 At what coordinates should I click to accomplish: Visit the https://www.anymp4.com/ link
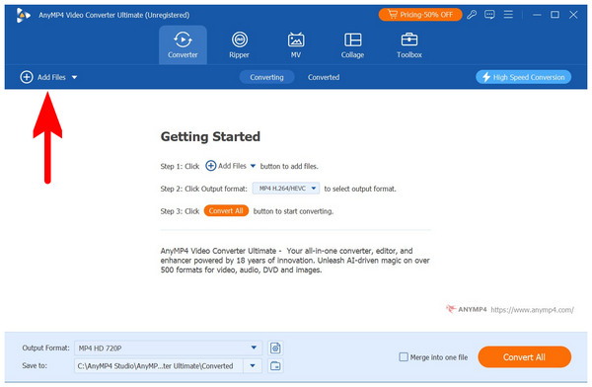(533, 310)
